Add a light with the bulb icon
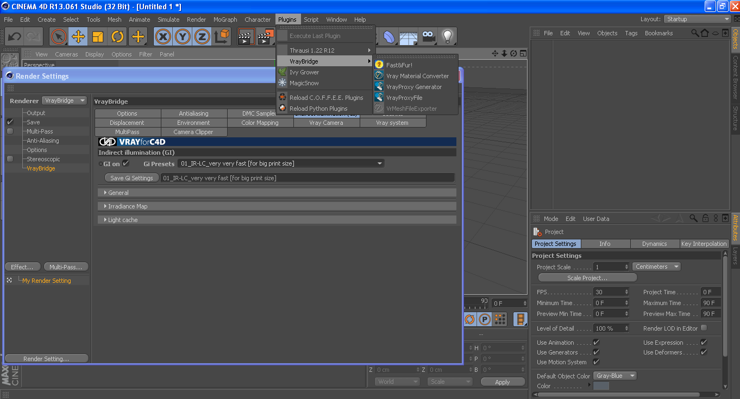This screenshot has height=399, width=740. [x=447, y=36]
